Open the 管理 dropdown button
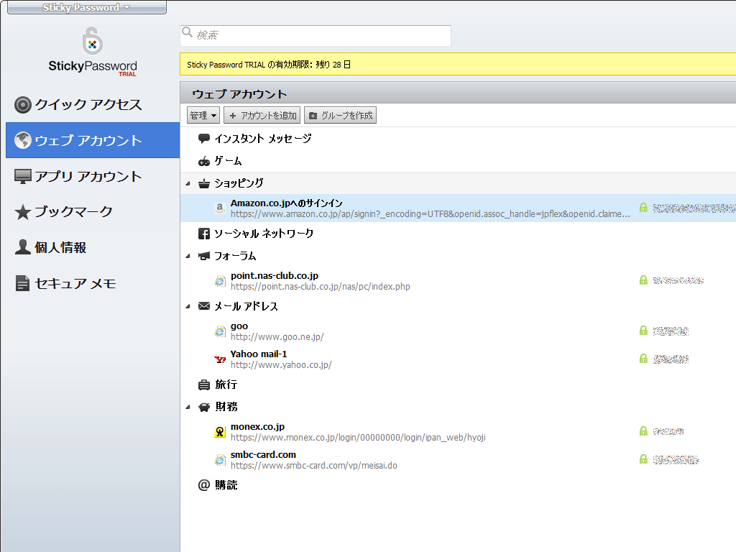Image resolution: width=736 pixels, height=552 pixels. (203, 116)
